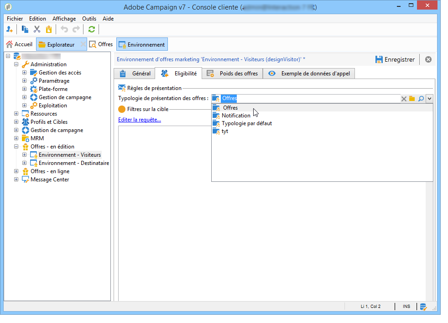Switch to the Offres top tab

point(101,44)
